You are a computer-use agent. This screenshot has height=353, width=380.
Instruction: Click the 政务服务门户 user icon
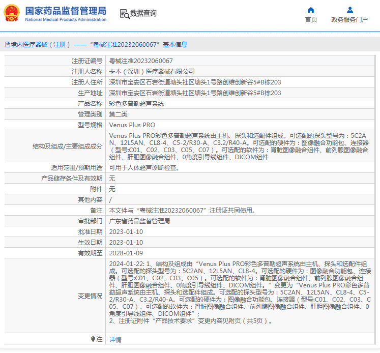[x=349, y=10]
